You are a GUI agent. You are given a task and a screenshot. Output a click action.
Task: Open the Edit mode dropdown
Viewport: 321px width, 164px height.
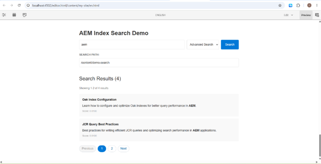(x=288, y=15)
